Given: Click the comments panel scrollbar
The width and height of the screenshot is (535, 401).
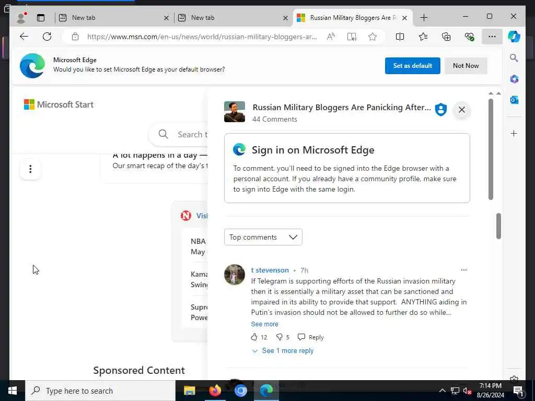Looking at the screenshot, I should click(491, 149).
